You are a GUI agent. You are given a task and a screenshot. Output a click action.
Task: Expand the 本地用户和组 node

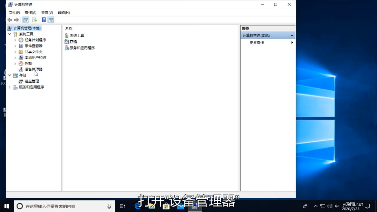pos(15,58)
